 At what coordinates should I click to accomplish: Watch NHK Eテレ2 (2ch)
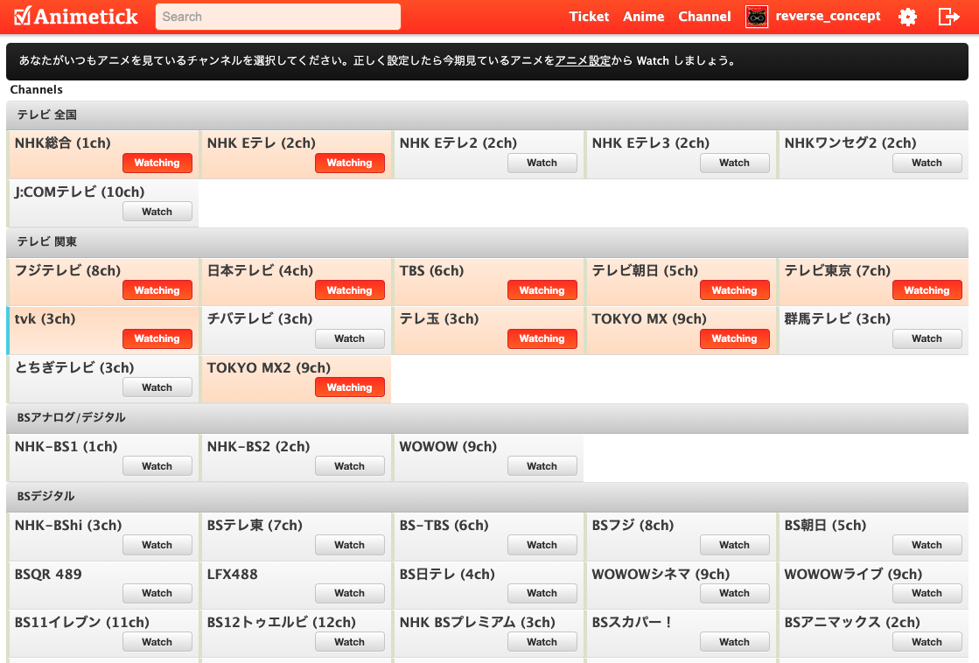coord(542,163)
